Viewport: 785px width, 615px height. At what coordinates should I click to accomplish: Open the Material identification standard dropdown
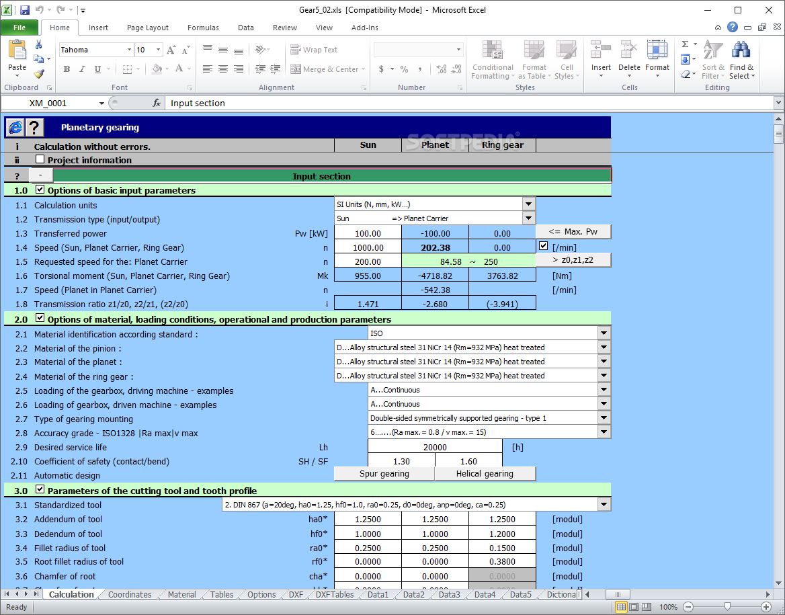pyautogui.click(x=604, y=333)
